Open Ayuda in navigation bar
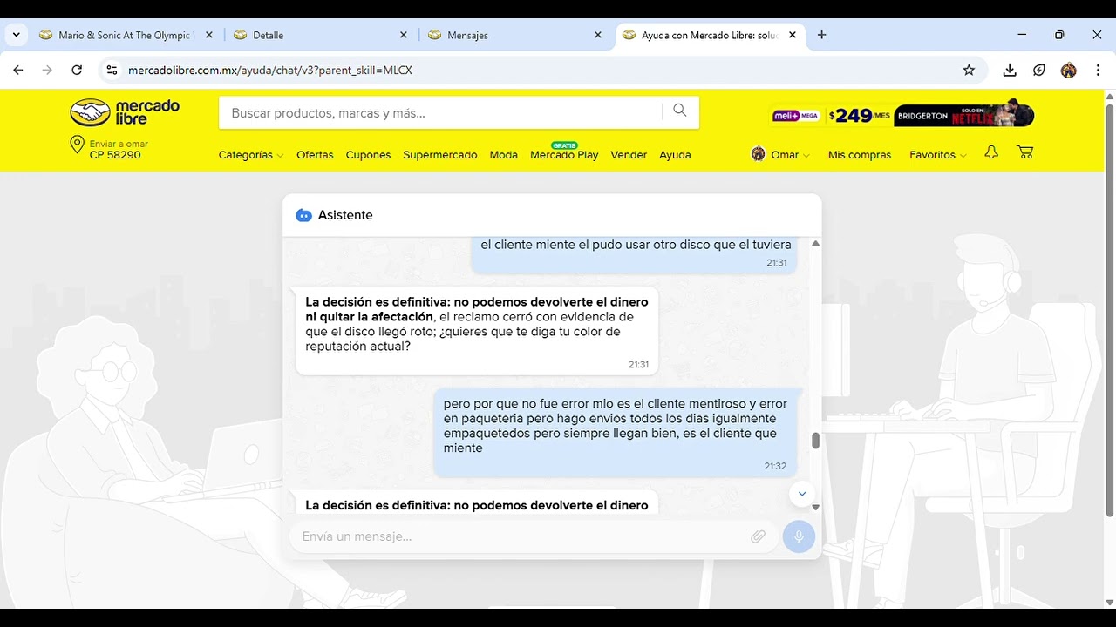Viewport: 1116px width, 627px height. 675,154
